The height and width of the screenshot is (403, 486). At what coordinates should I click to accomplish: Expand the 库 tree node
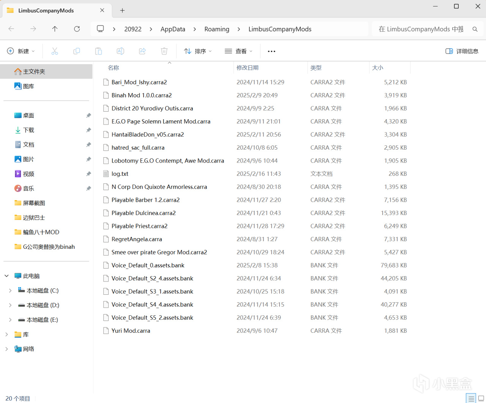(x=6, y=334)
